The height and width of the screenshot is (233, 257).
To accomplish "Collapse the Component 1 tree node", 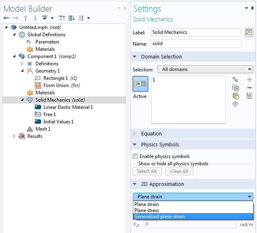I will click(15, 56).
